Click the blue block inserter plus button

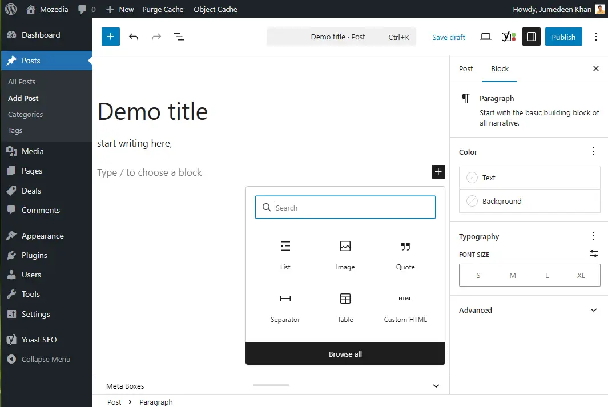(110, 37)
